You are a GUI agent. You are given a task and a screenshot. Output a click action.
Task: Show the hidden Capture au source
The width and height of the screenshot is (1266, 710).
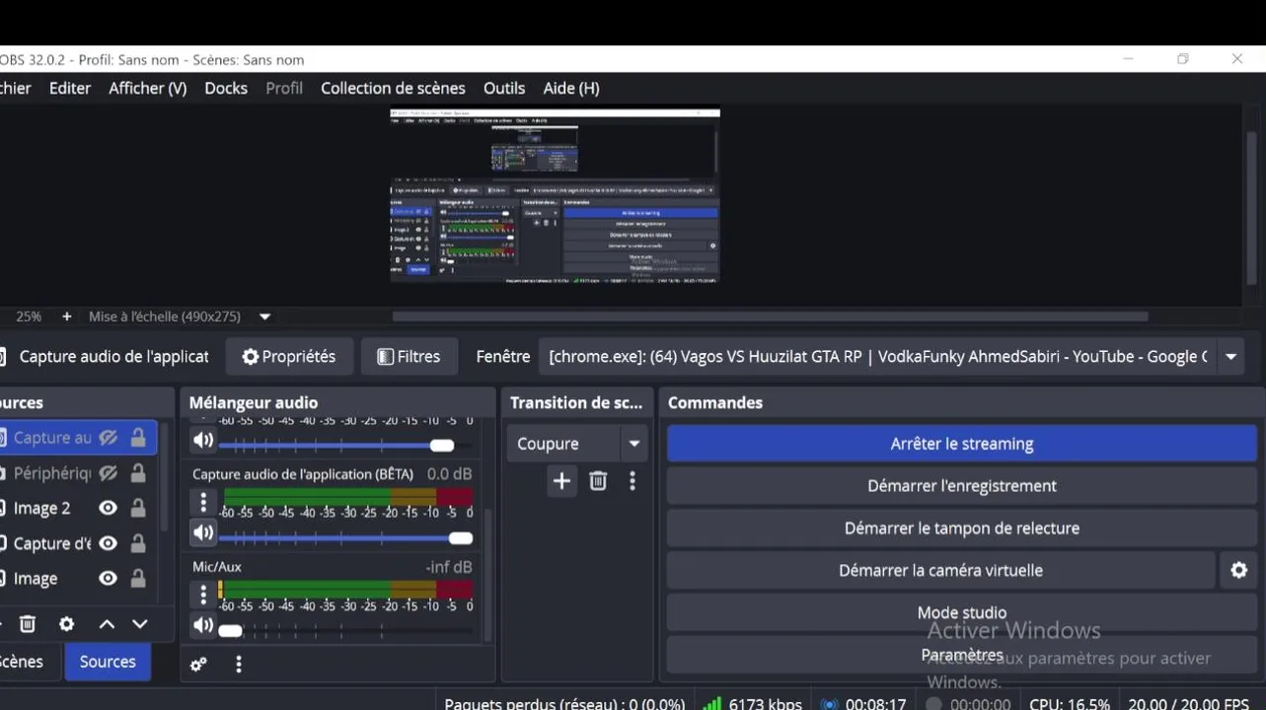click(x=109, y=438)
